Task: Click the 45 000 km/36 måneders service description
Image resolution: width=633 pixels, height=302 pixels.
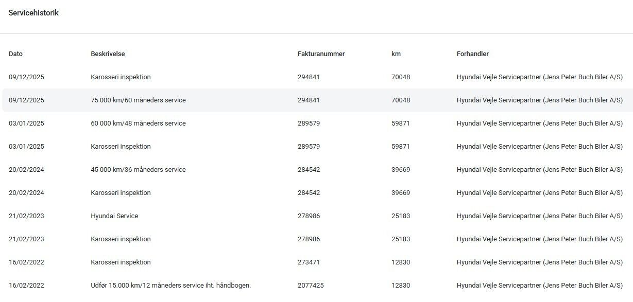Action: coord(138,170)
